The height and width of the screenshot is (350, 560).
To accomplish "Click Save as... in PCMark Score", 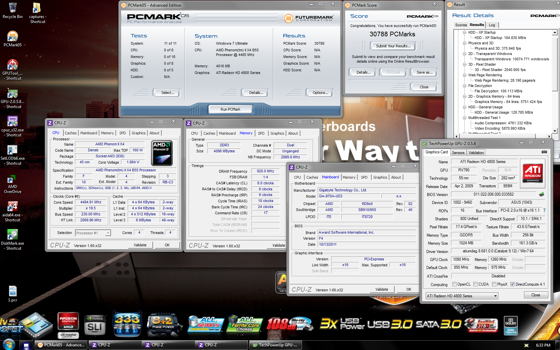I will point(425,72).
